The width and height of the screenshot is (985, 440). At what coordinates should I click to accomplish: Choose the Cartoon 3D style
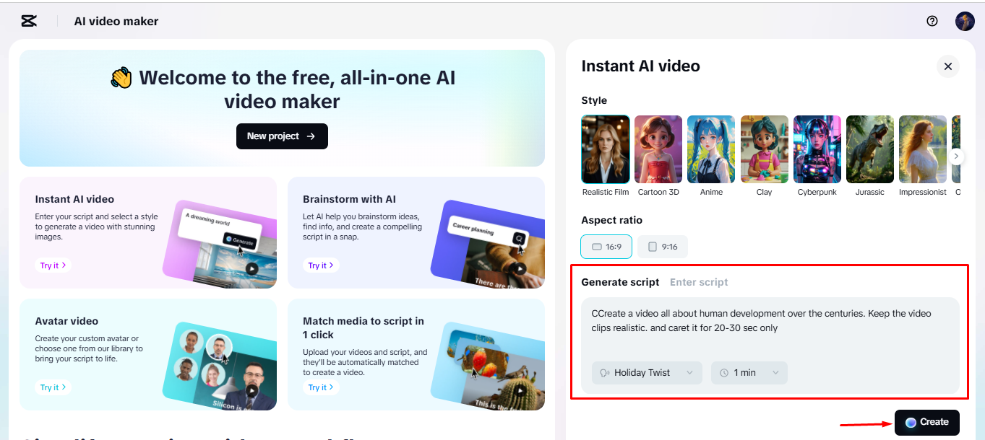(x=658, y=149)
